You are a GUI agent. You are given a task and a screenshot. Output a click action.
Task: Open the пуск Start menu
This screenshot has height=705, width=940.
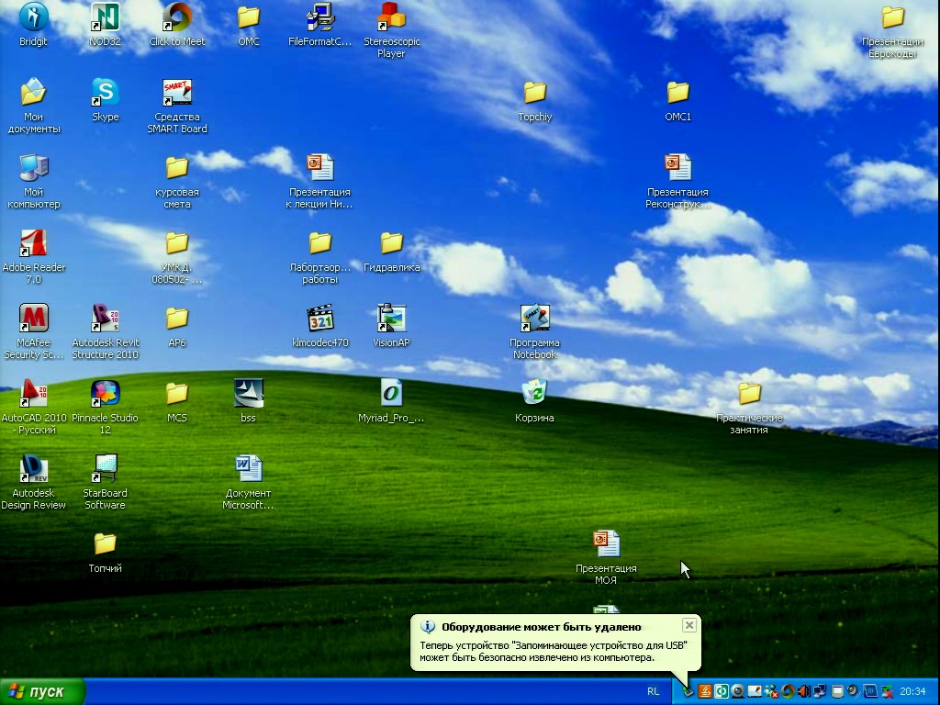click(x=40, y=692)
